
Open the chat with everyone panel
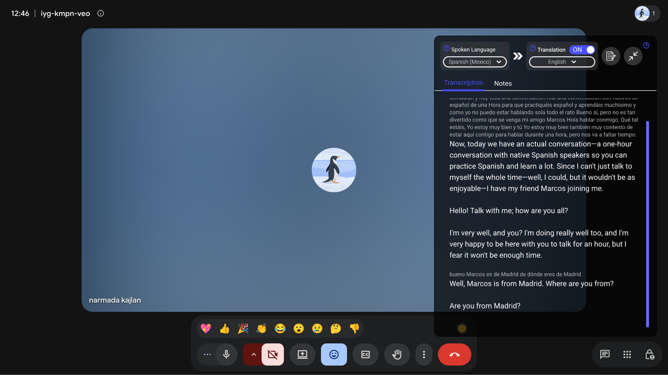pyautogui.click(x=605, y=354)
